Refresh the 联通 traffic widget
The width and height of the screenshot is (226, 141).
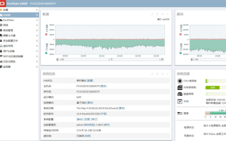point(157,14)
